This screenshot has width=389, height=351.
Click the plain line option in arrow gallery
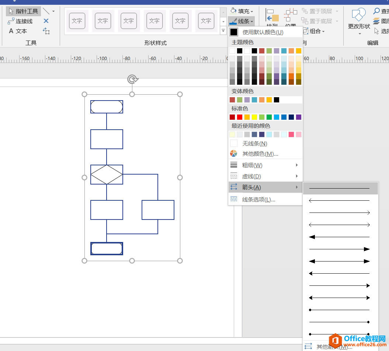coord(339,188)
